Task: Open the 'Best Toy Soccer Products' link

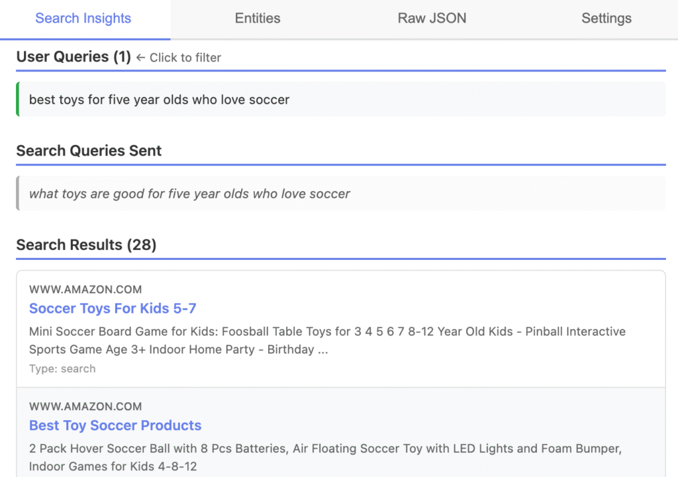Action: [115, 425]
